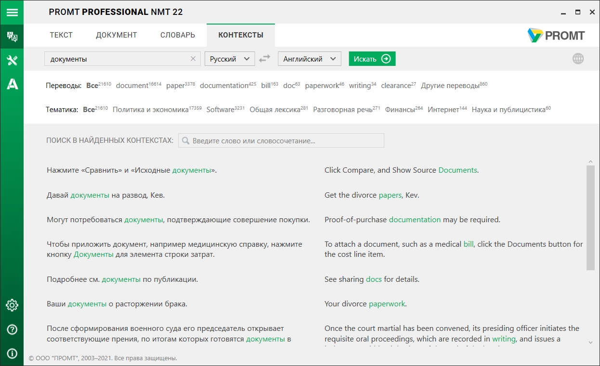Filter translations by paperwork
The image size is (600, 366).
322,86
